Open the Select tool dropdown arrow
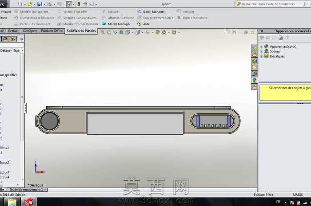 point(74,4)
